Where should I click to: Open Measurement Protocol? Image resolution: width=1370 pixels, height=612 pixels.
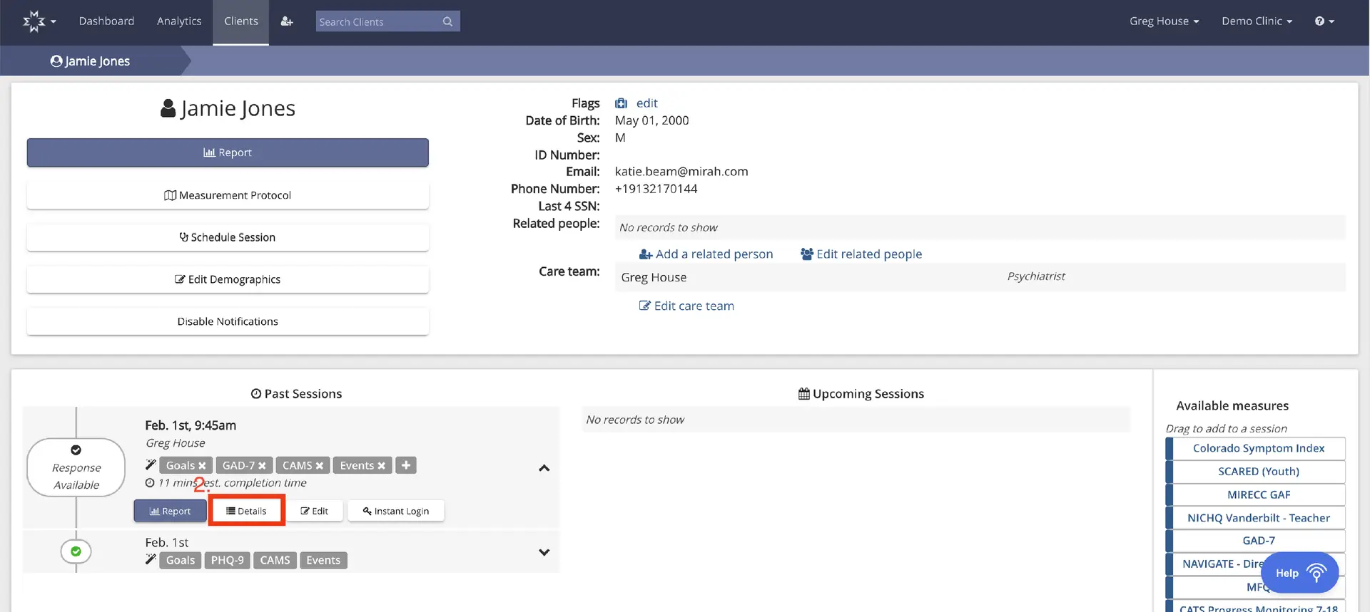click(228, 195)
